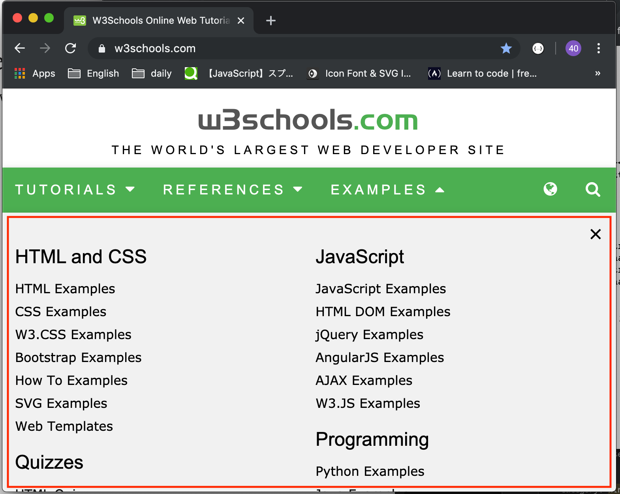Open Bootstrap Examples link
Image resolution: width=620 pixels, height=494 pixels.
click(x=79, y=358)
